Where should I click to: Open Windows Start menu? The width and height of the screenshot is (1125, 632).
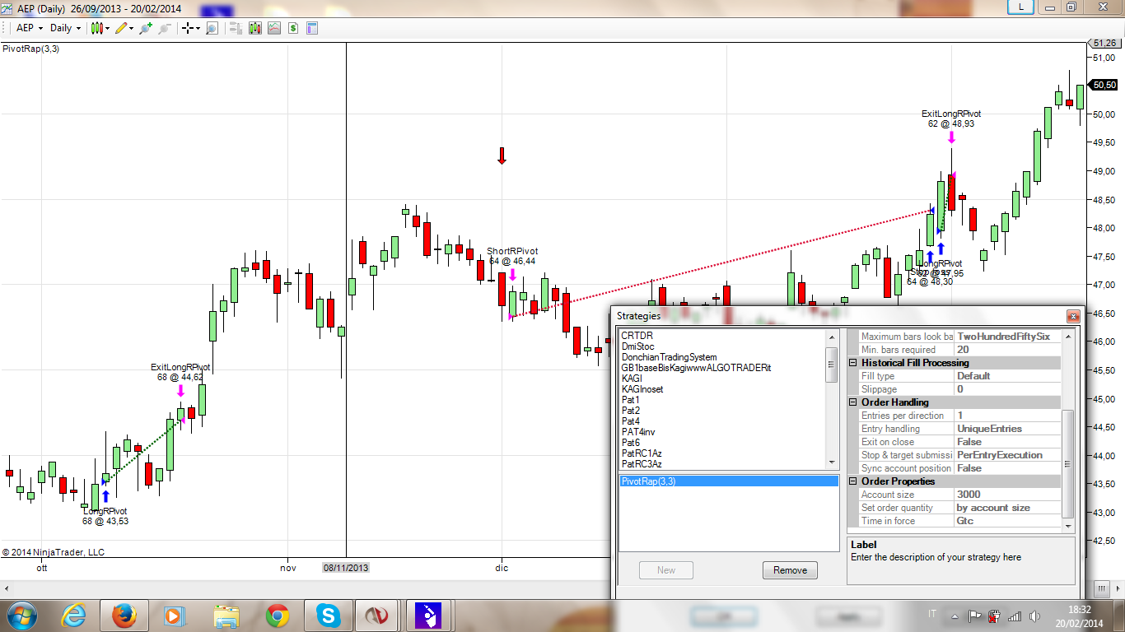click(21, 616)
